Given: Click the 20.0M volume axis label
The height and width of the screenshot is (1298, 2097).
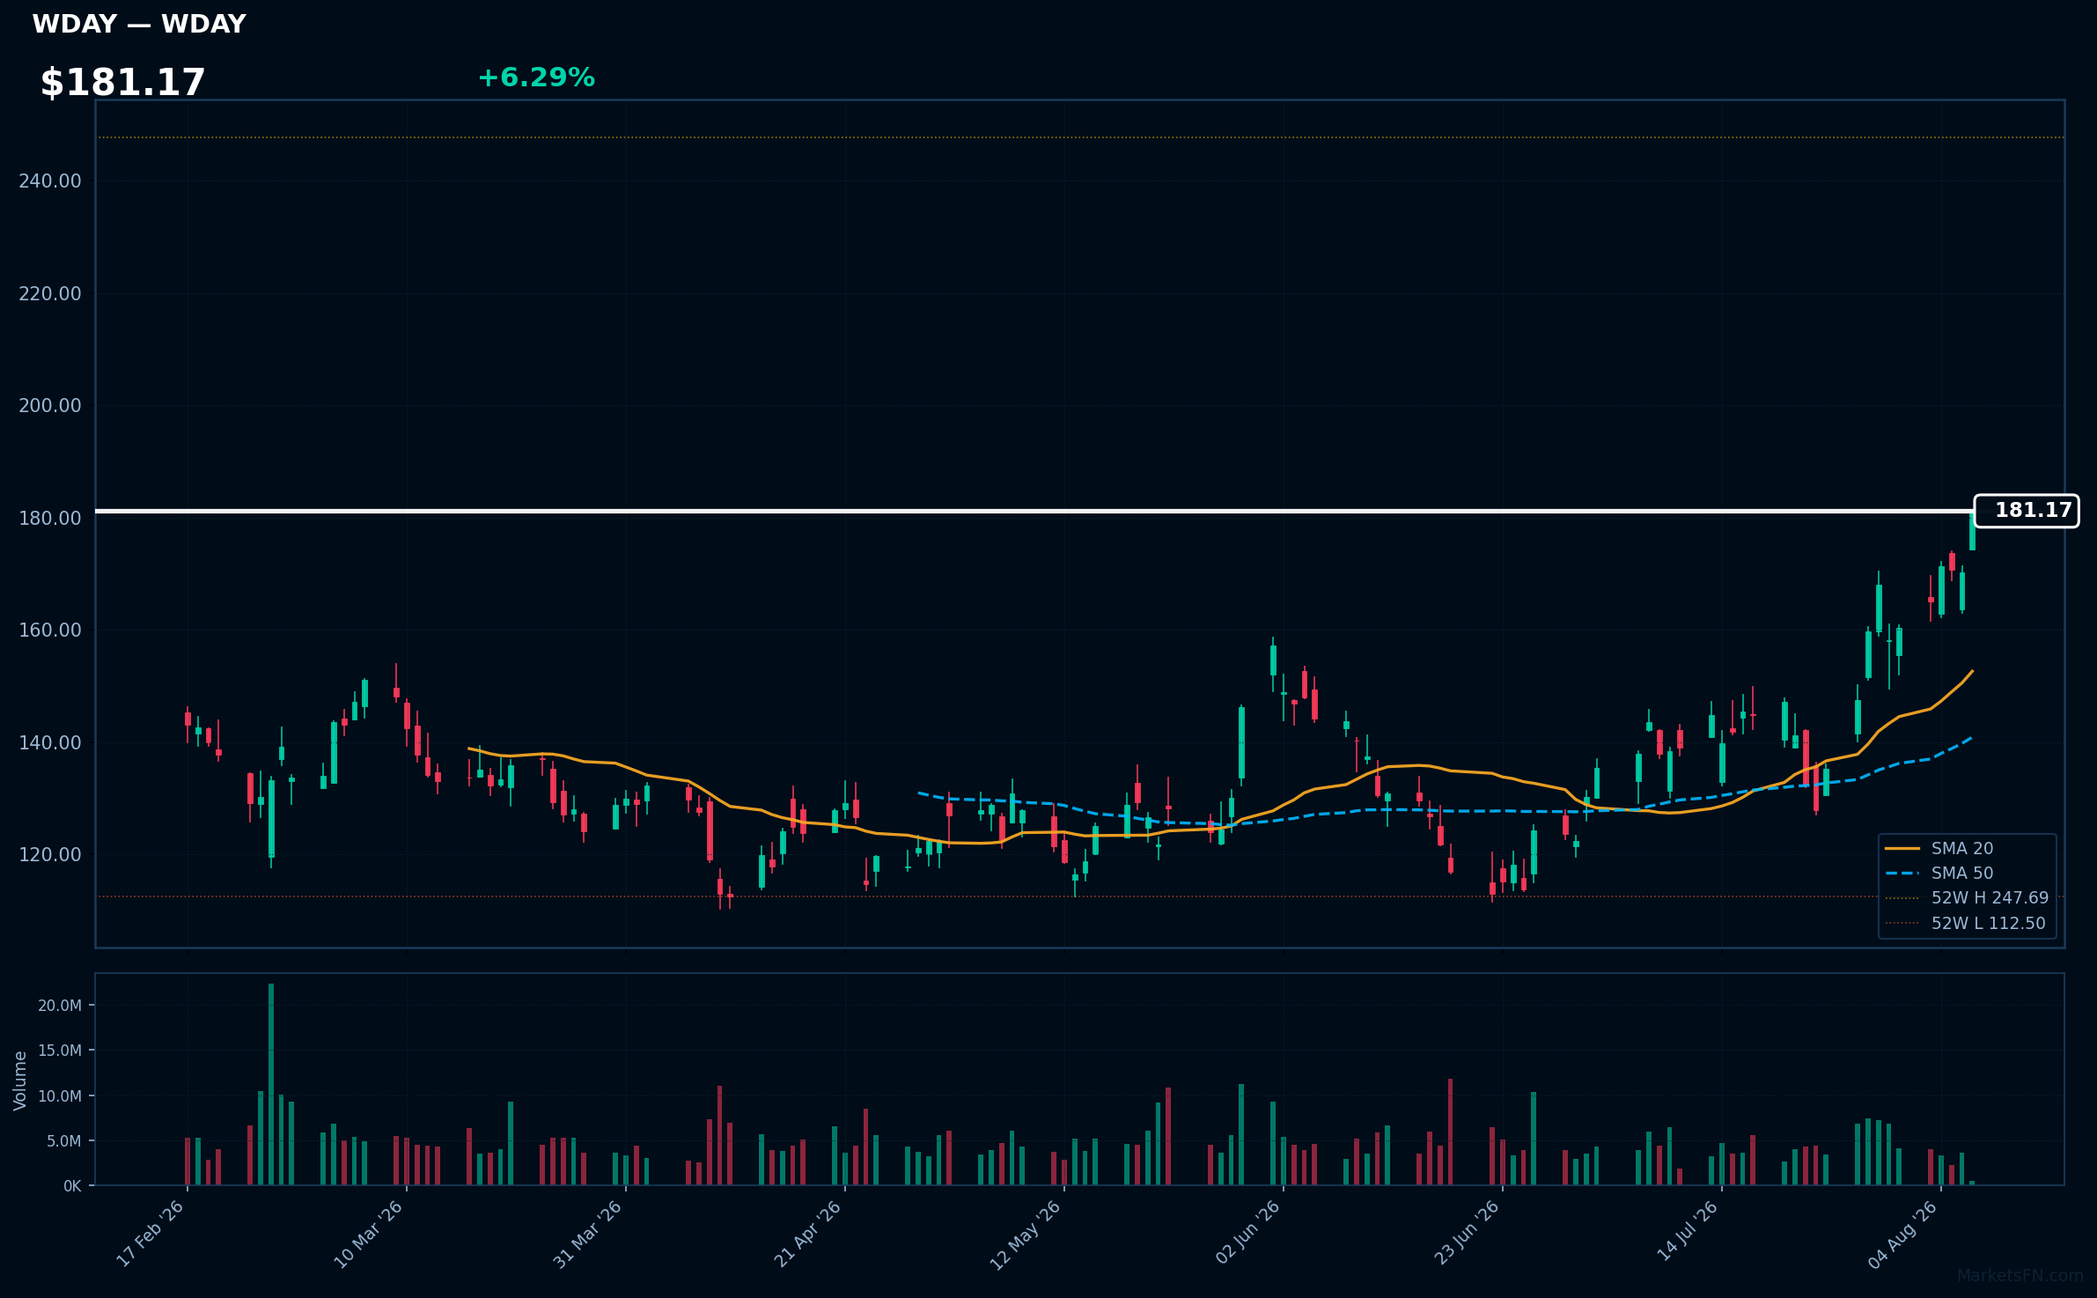Looking at the screenshot, I should click(x=60, y=1006).
